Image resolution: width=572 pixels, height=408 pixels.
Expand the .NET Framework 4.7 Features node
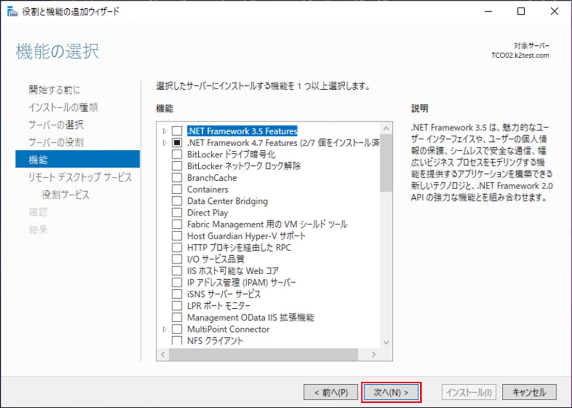[165, 143]
